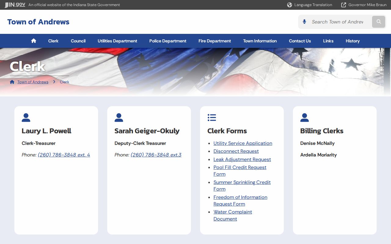Click the Denise McNally name
Screen dimensions: 391x244
pyautogui.click(x=317, y=143)
